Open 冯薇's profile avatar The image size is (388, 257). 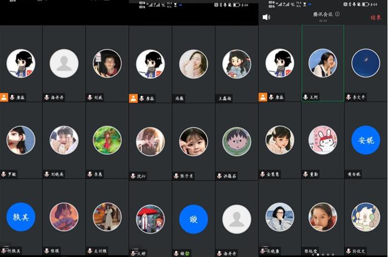[193, 64]
